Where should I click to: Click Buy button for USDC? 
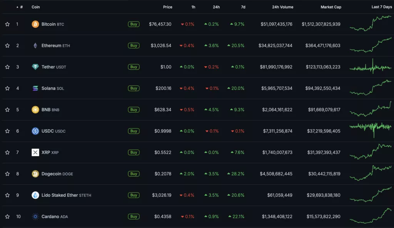coord(134,131)
